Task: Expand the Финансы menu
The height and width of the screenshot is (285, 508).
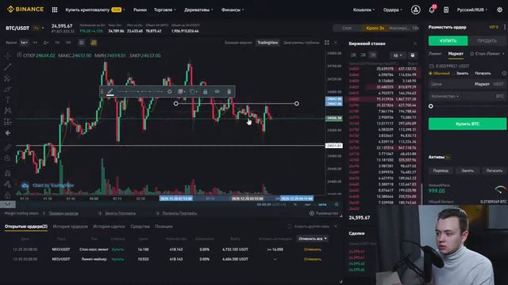Action: tap(233, 9)
